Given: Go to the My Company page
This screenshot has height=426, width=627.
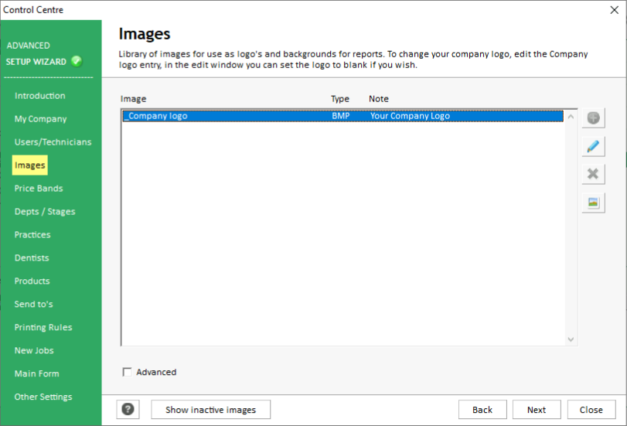Looking at the screenshot, I should (40, 119).
